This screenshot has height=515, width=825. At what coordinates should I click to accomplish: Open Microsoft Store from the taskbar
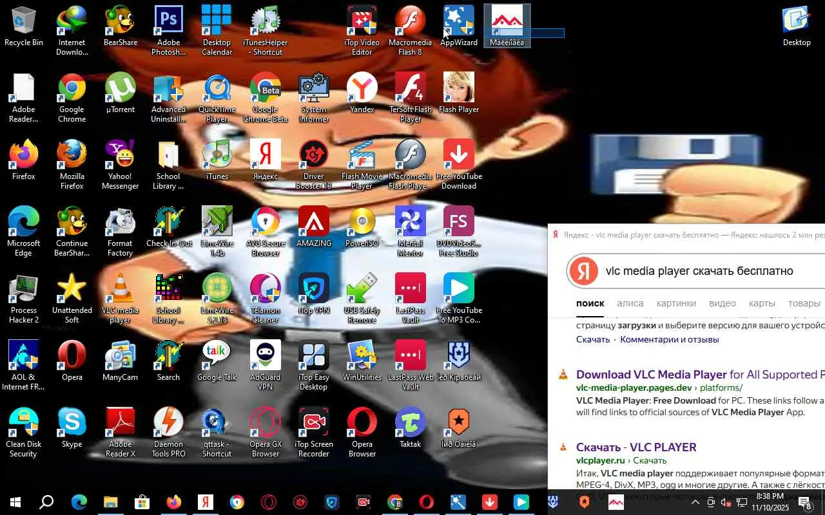pos(142,502)
